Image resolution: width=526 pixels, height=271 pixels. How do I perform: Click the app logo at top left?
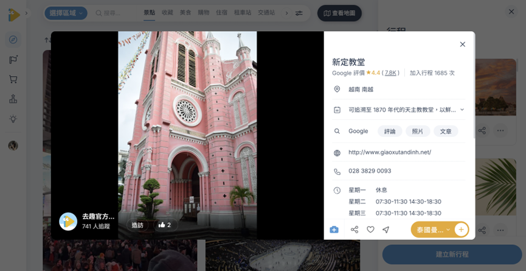tap(14, 15)
